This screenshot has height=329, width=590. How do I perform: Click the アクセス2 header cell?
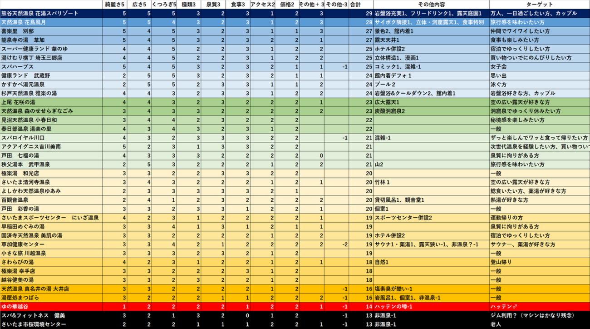pyautogui.click(x=263, y=5)
